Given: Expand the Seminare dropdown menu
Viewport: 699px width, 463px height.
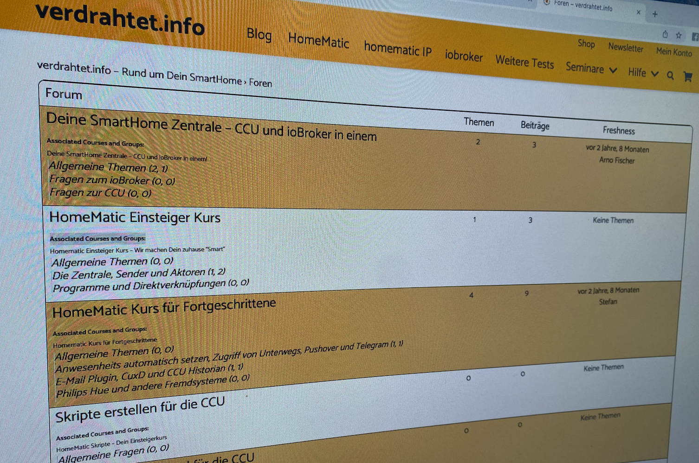Looking at the screenshot, I should [591, 69].
